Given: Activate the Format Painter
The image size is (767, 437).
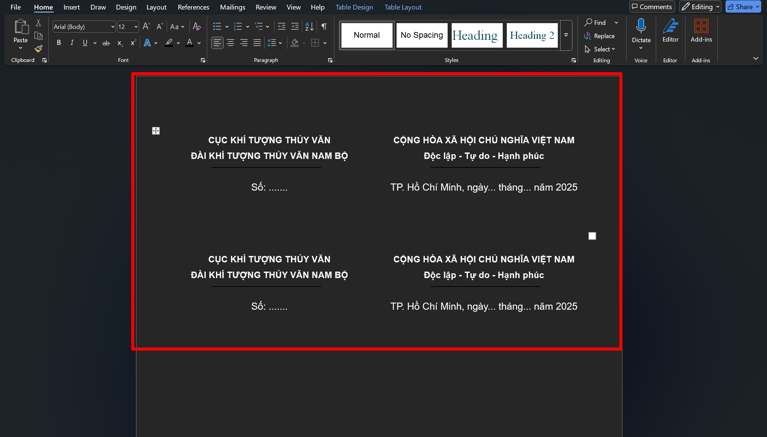Looking at the screenshot, I should coord(38,49).
